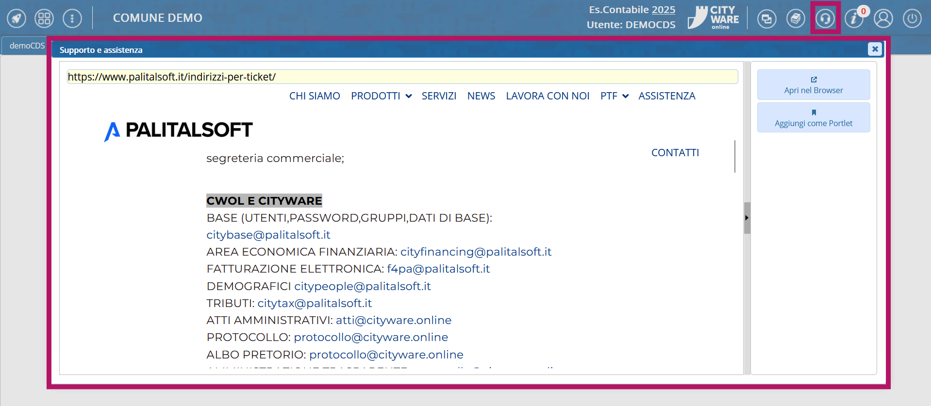Open the applications grid menu
The height and width of the screenshot is (406, 931).
pos(44,18)
